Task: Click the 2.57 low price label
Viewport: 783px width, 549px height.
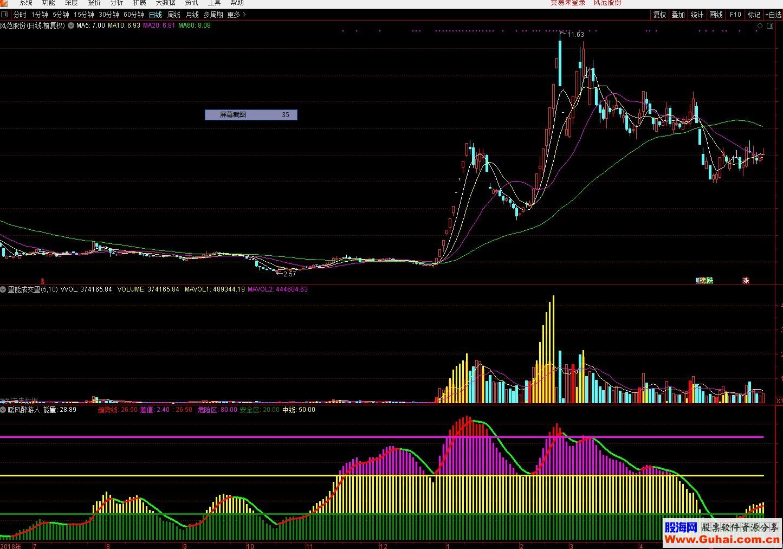Action: tap(290, 274)
